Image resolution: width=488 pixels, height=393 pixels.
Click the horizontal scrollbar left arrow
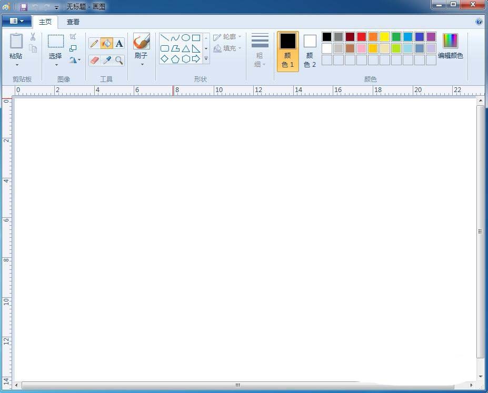pyautogui.click(x=16, y=385)
